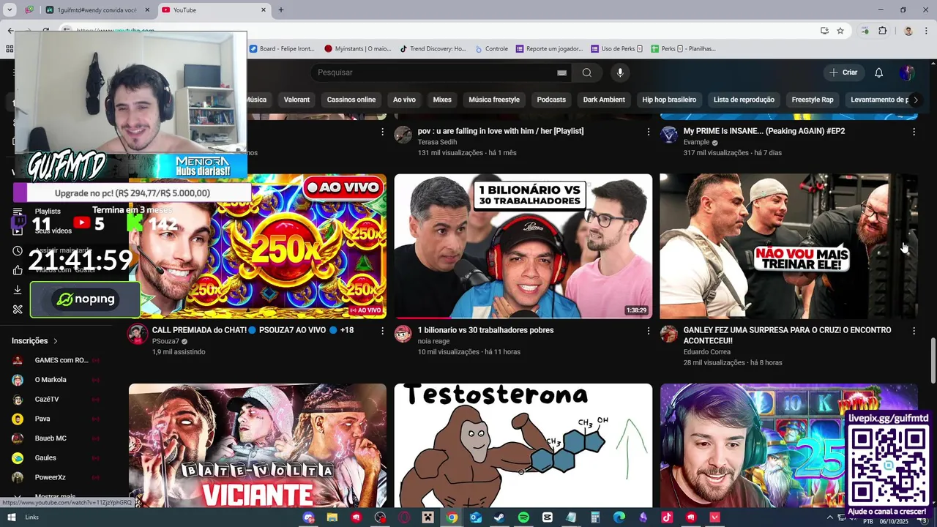The height and width of the screenshot is (527, 937).
Task: Expand the Inscrições section chevron
Action: (55, 341)
